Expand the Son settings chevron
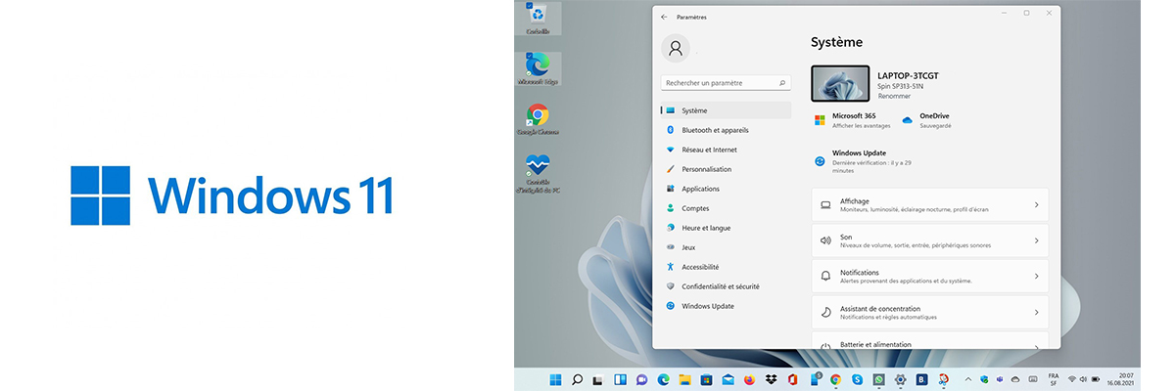 1036,240
